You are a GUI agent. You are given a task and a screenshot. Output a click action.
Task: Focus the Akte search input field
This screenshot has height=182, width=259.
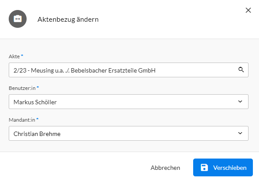tap(129, 70)
